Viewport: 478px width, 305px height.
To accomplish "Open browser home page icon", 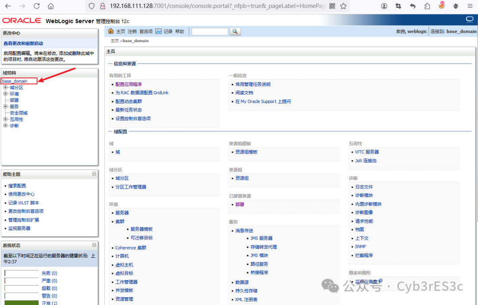I will [x=51, y=6].
